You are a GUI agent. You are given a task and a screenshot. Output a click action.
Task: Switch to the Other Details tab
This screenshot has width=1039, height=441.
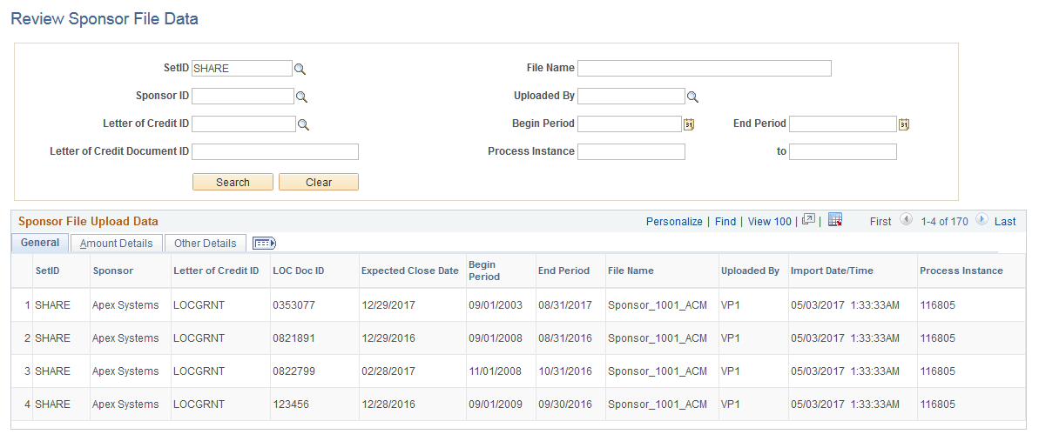pyautogui.click(x=206, y=243)
